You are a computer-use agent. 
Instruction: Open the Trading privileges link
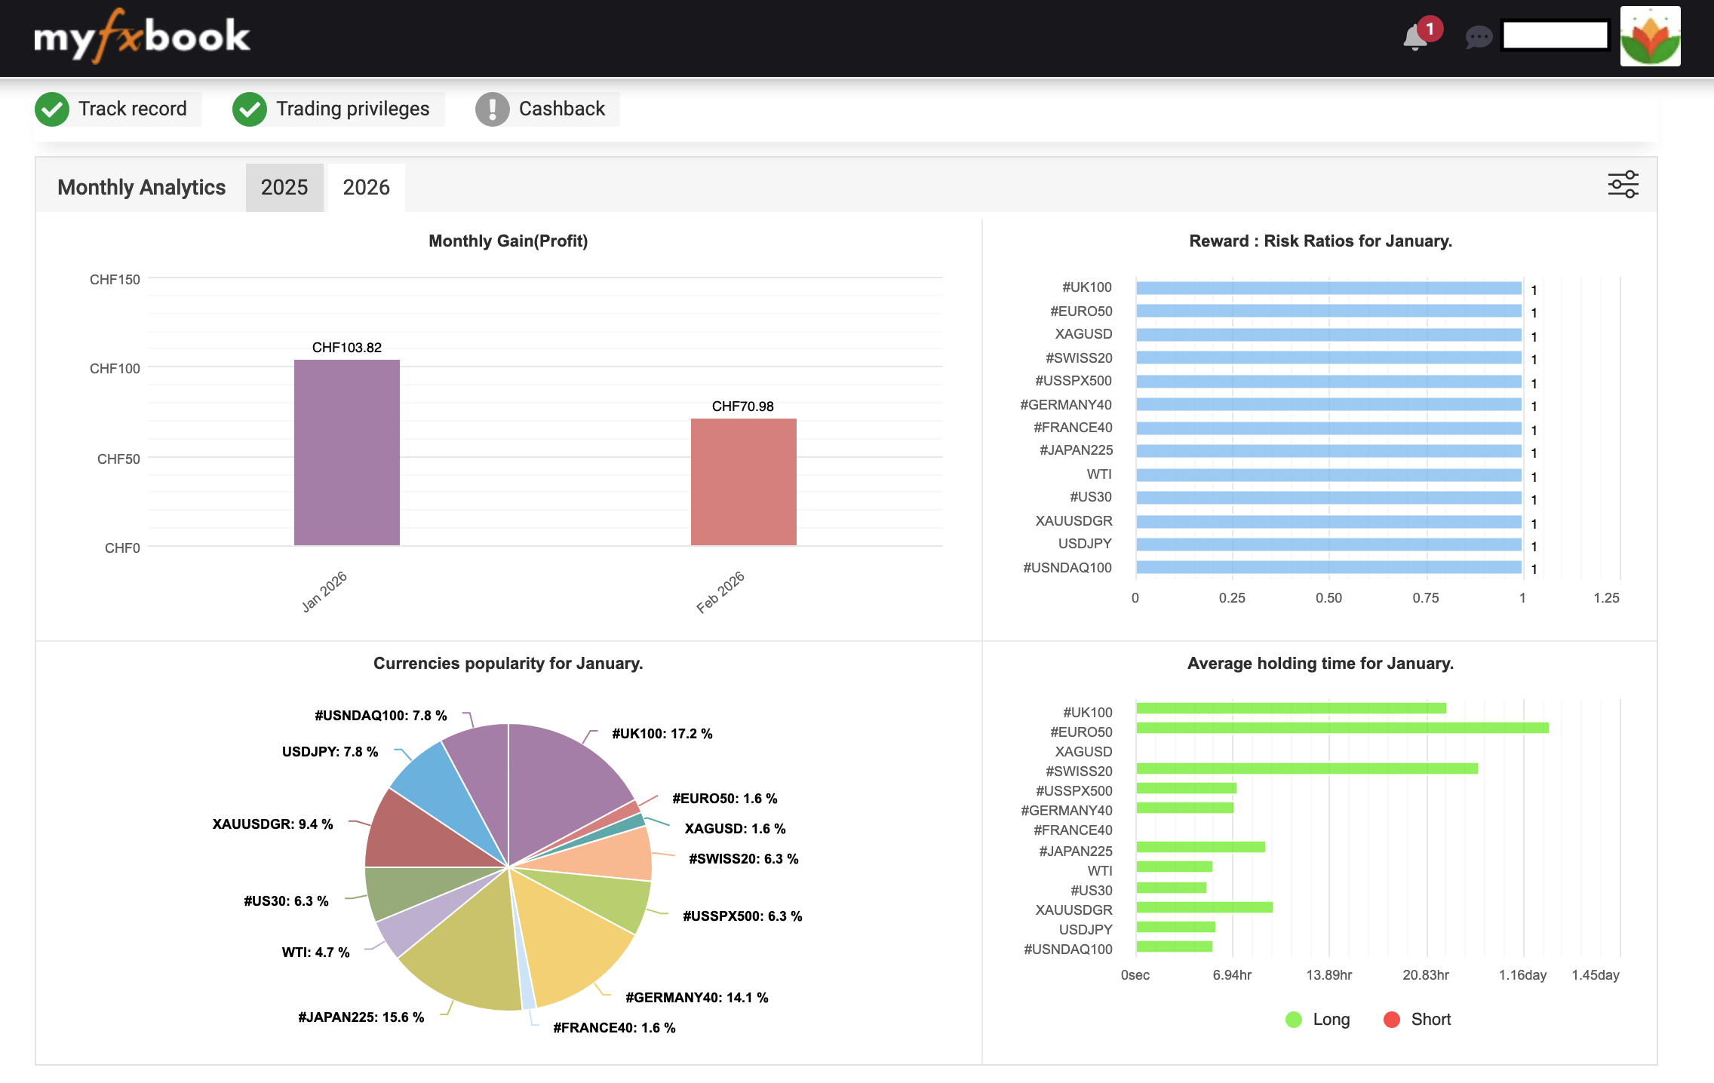(352, 109)
